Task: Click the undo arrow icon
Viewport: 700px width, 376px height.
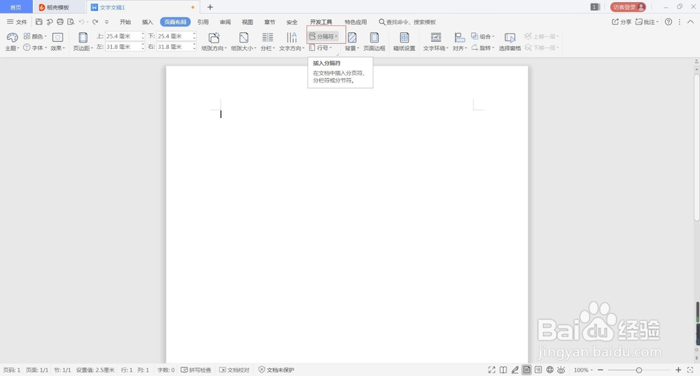Action: [81, 22]
